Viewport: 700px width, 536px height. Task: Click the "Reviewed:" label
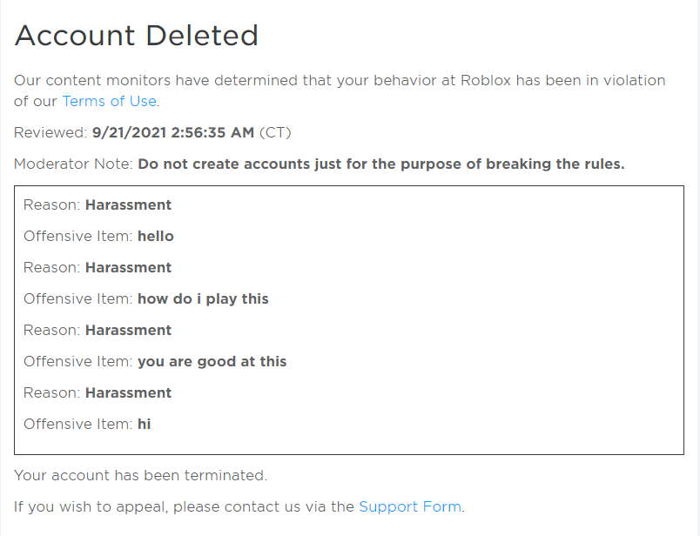coord(50,132)
